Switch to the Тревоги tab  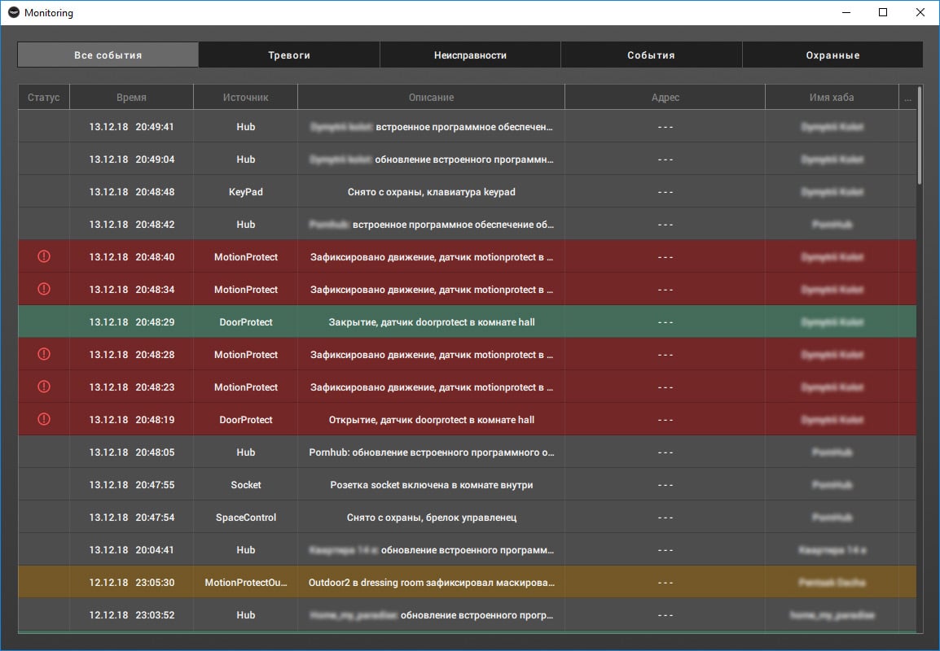(288, 55)
